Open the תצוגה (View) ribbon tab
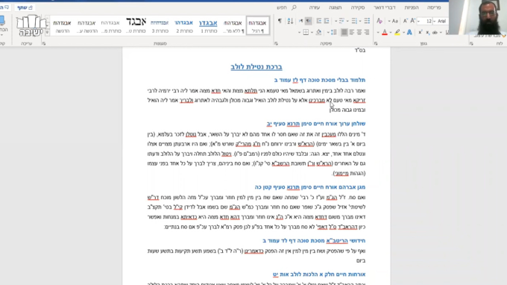507x285 pixels. [x=336, y=7]
